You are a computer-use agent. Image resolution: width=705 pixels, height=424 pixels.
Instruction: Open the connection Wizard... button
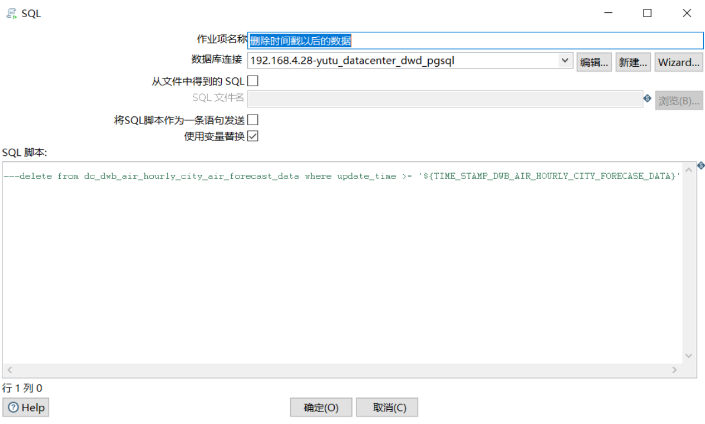[678, 63]
